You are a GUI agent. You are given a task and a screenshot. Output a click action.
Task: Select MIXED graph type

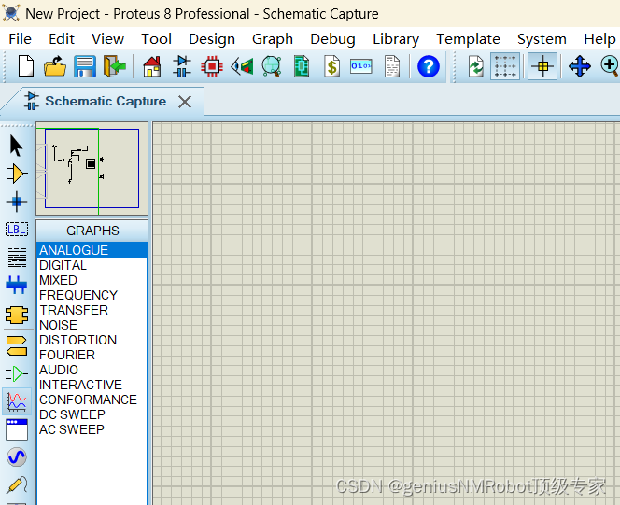click(x=92, y=280)
